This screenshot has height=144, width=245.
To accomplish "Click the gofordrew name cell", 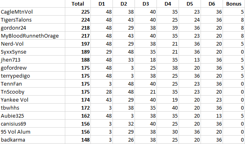I will 32,68.
